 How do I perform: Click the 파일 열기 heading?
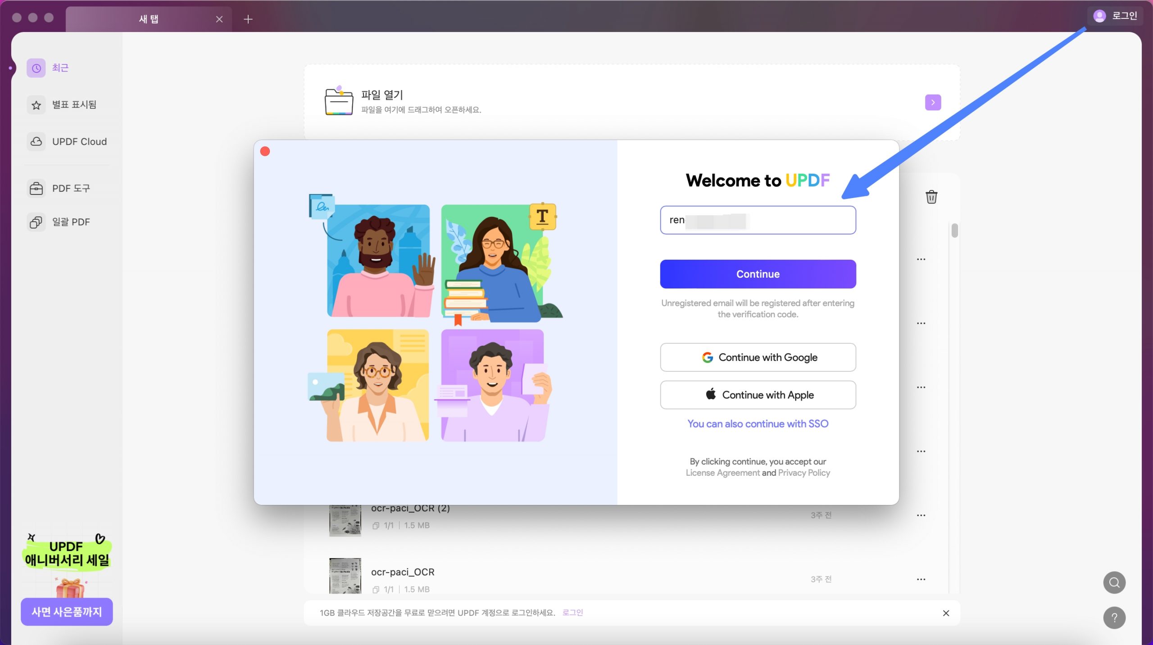tap(382, 95)
